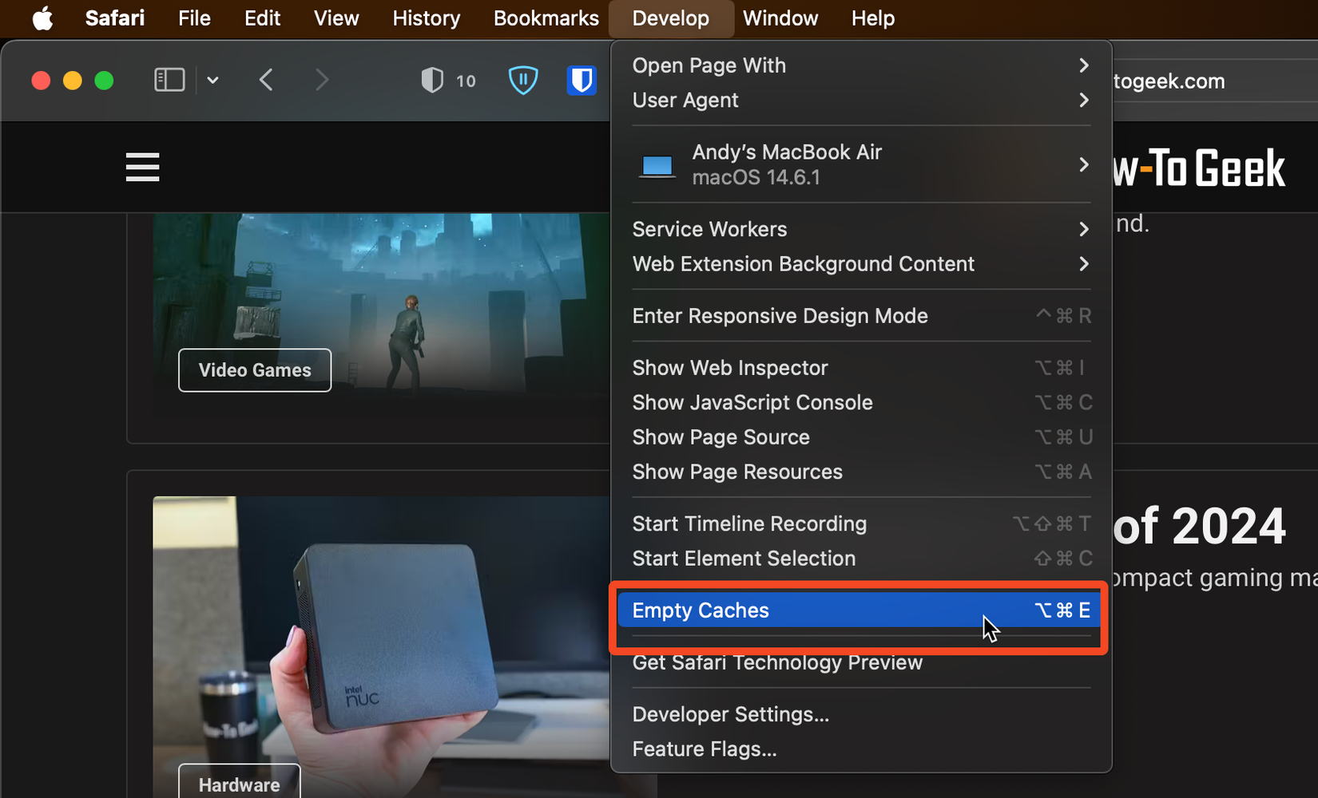The height and width of the screenshot is (798, 1318).
Task: Expand the User Agent submenu
Action: (x=861, y=101)
